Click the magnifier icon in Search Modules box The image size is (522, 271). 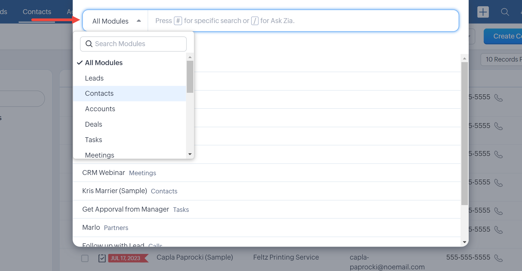tap(89, 44)
